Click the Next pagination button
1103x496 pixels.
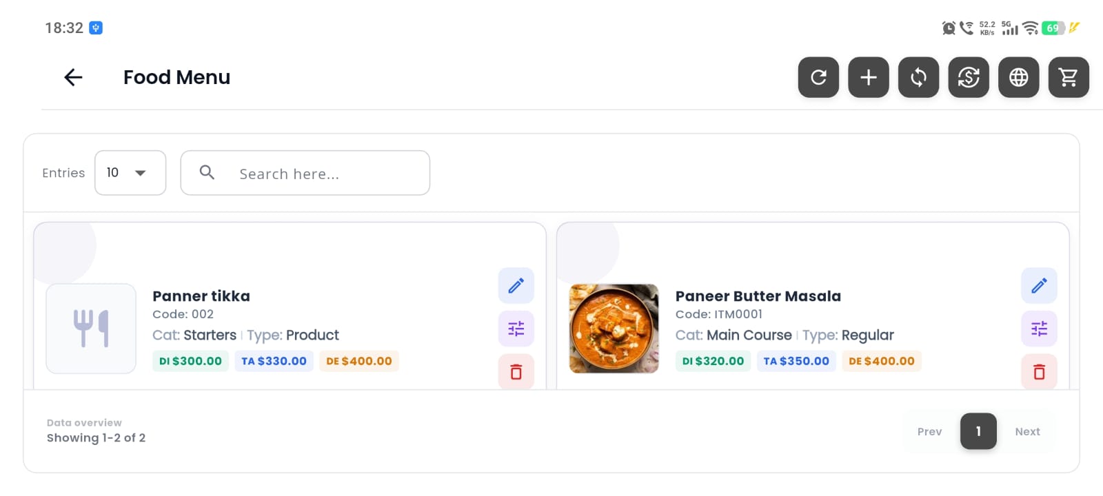[1027, 431]
